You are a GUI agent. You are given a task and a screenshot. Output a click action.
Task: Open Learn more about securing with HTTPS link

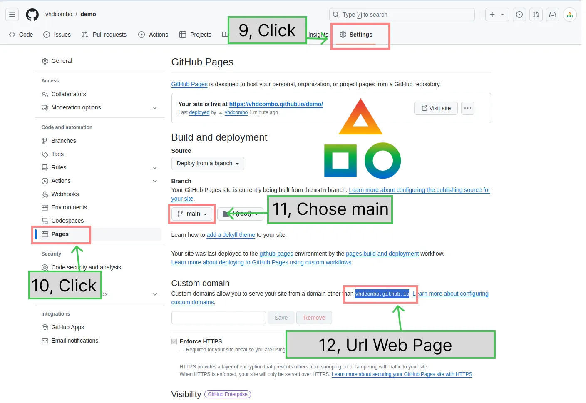point(402,374)
